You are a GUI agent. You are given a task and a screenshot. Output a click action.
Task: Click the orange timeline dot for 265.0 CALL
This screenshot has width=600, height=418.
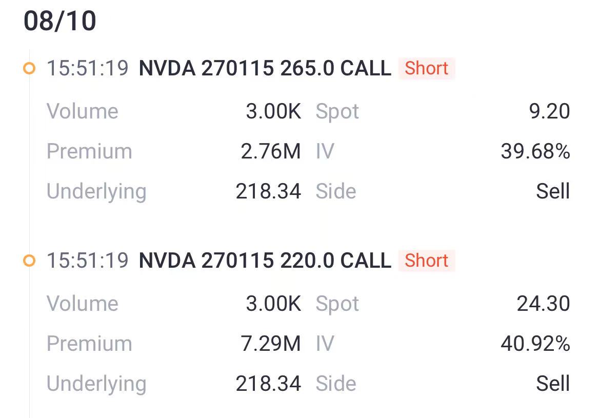click(x=29, y=69)
